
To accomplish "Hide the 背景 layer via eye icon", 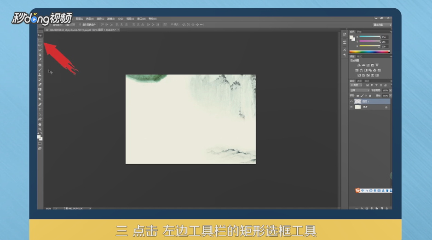I will (x=351, y=107).
